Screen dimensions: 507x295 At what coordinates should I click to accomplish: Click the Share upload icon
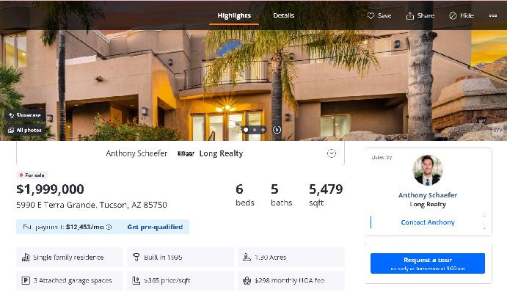click(x=409, y=16)
